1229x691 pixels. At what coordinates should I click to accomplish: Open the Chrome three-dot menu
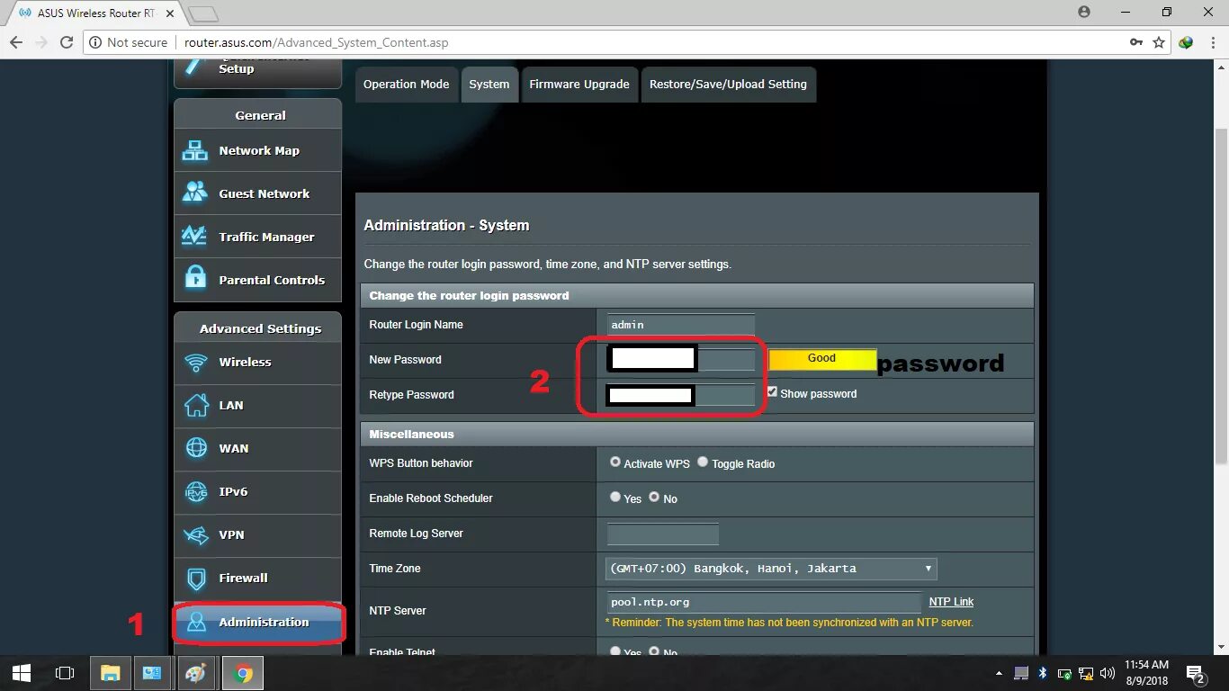[x=1212, y=42]
